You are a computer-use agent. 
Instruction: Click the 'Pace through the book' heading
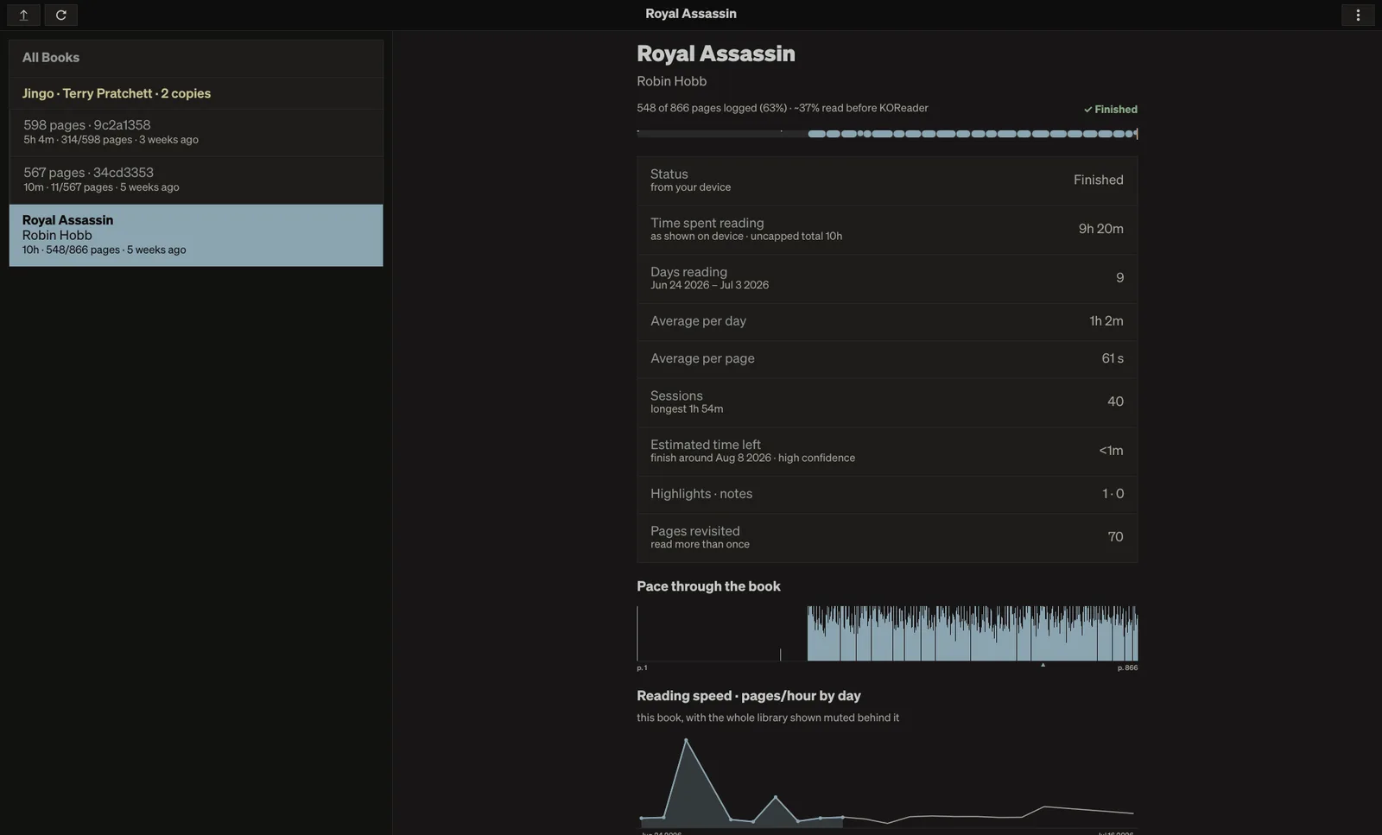(708, 586)
